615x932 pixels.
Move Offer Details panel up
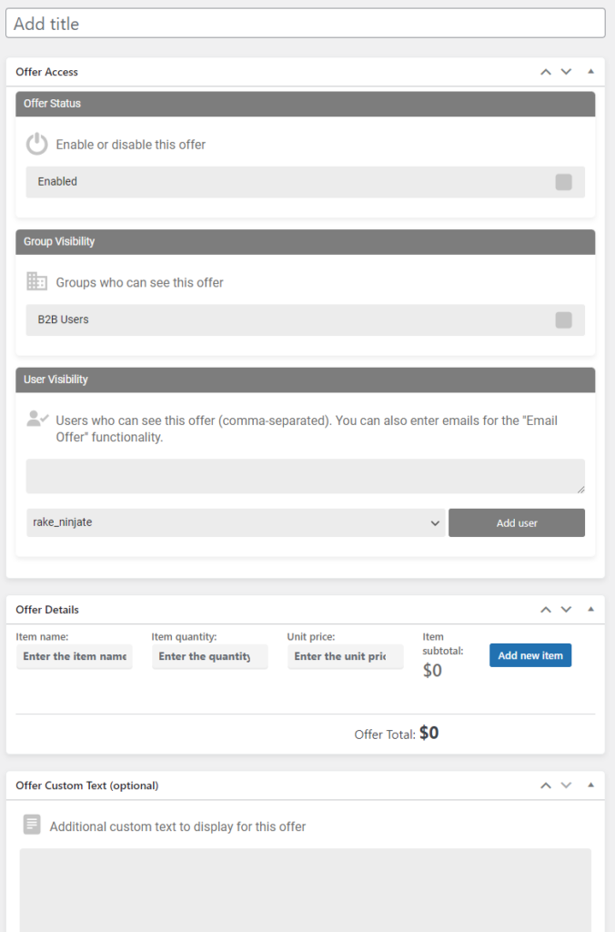[x=546, y=610]
